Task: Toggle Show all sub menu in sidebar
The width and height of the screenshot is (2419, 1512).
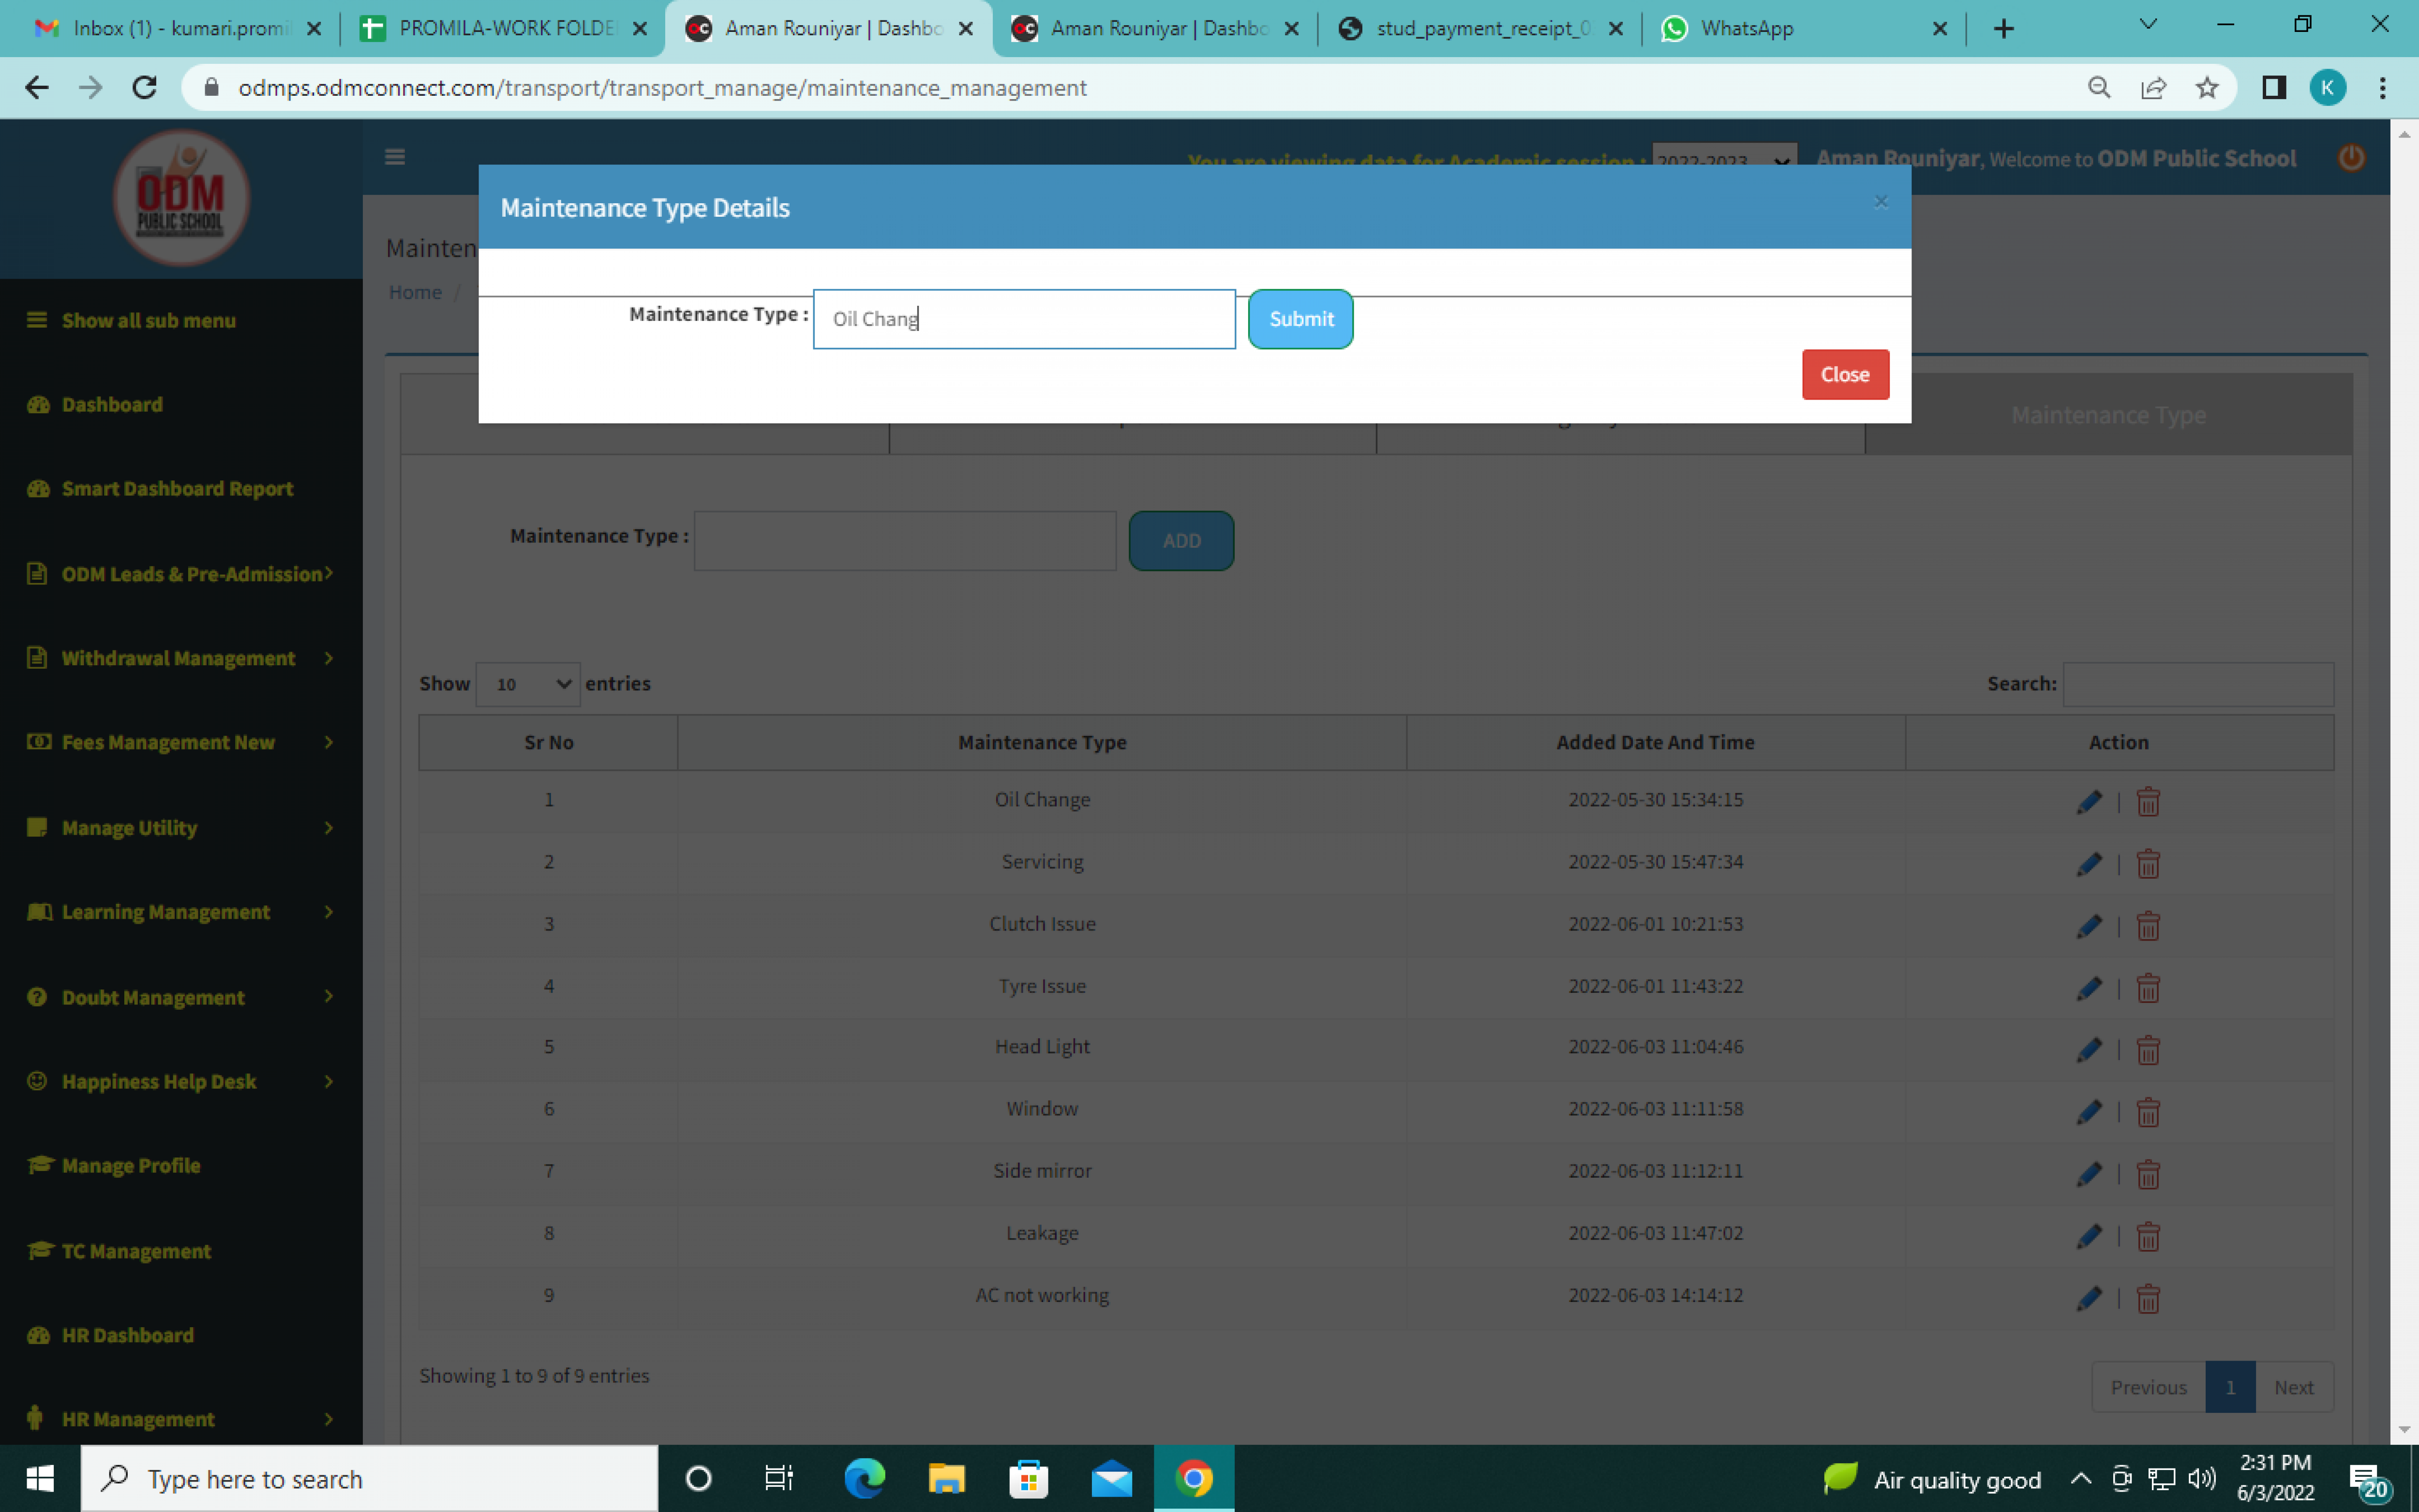Action: pyautogui.click(x=148, y=320)
